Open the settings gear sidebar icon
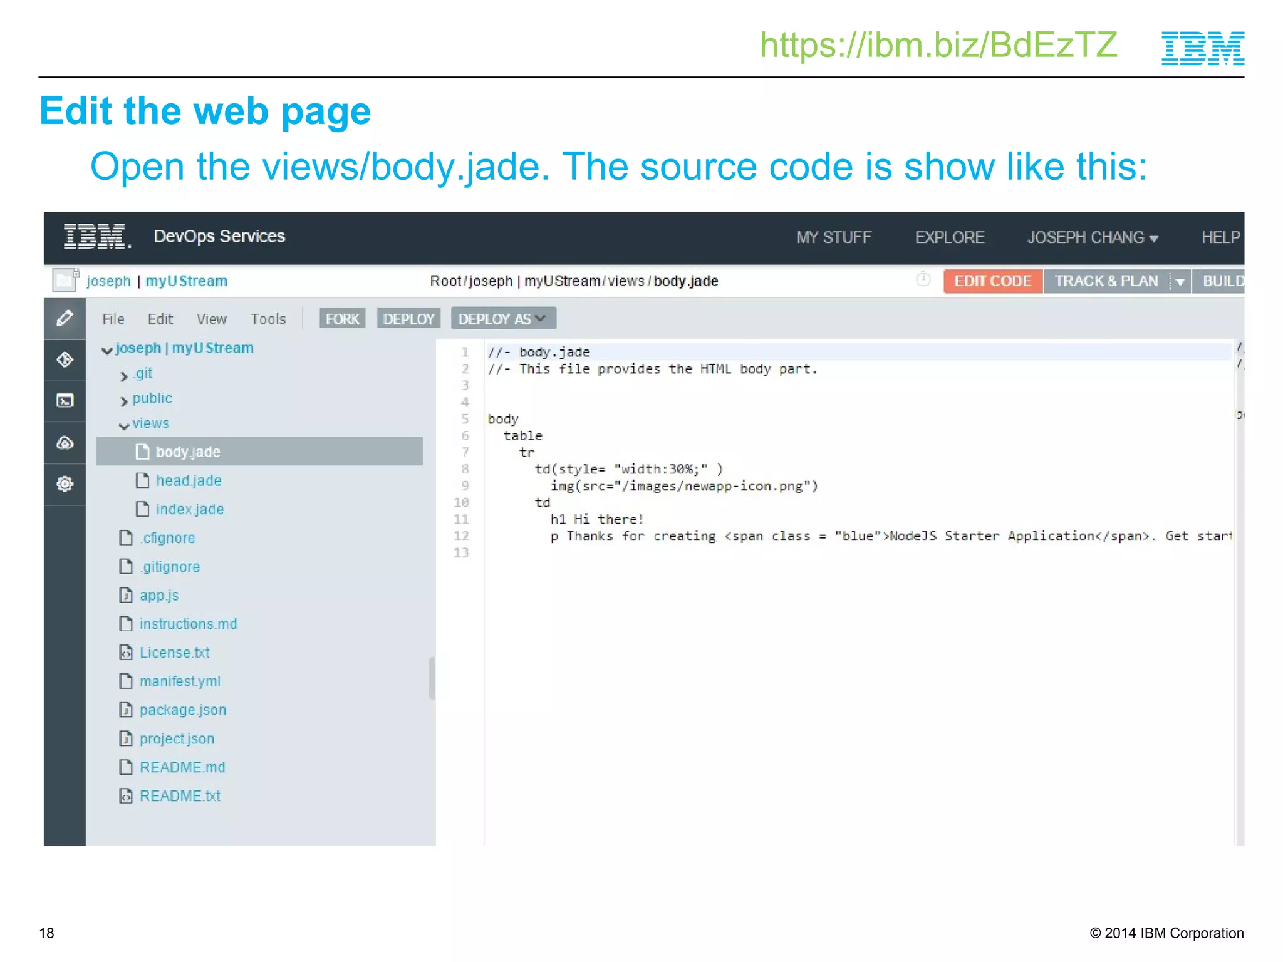The height and width of the screenshot is (962, 1283). tap(65, 484)
